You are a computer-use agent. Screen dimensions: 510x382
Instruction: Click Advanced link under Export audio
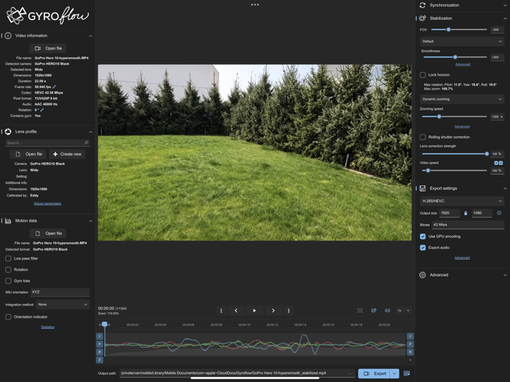tap(462, 258)
